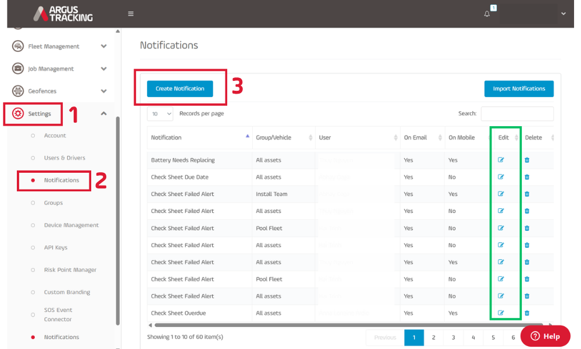Sort by the Group/Vehicle column

284,138
